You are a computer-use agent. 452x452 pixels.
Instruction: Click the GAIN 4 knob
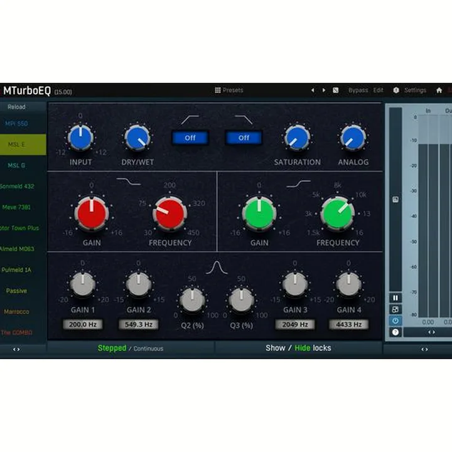pyautogui.click(x=349, y=284)
